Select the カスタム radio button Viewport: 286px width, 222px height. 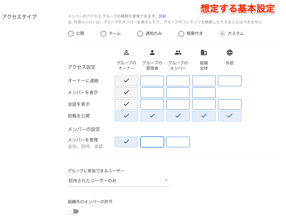(222, 34)
